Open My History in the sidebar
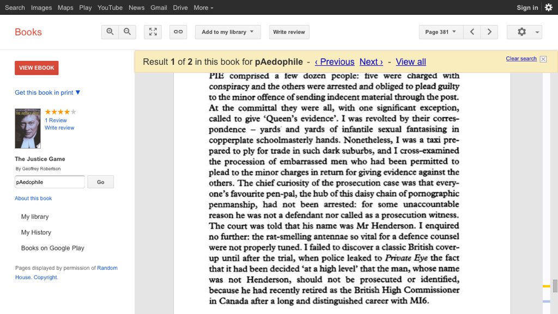The width and height of the screenshot is (558, 314). pyautogui.click(x=37, y=232)
